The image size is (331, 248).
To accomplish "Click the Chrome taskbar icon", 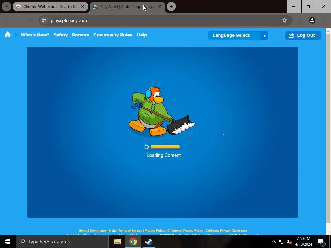I will 133,242.
